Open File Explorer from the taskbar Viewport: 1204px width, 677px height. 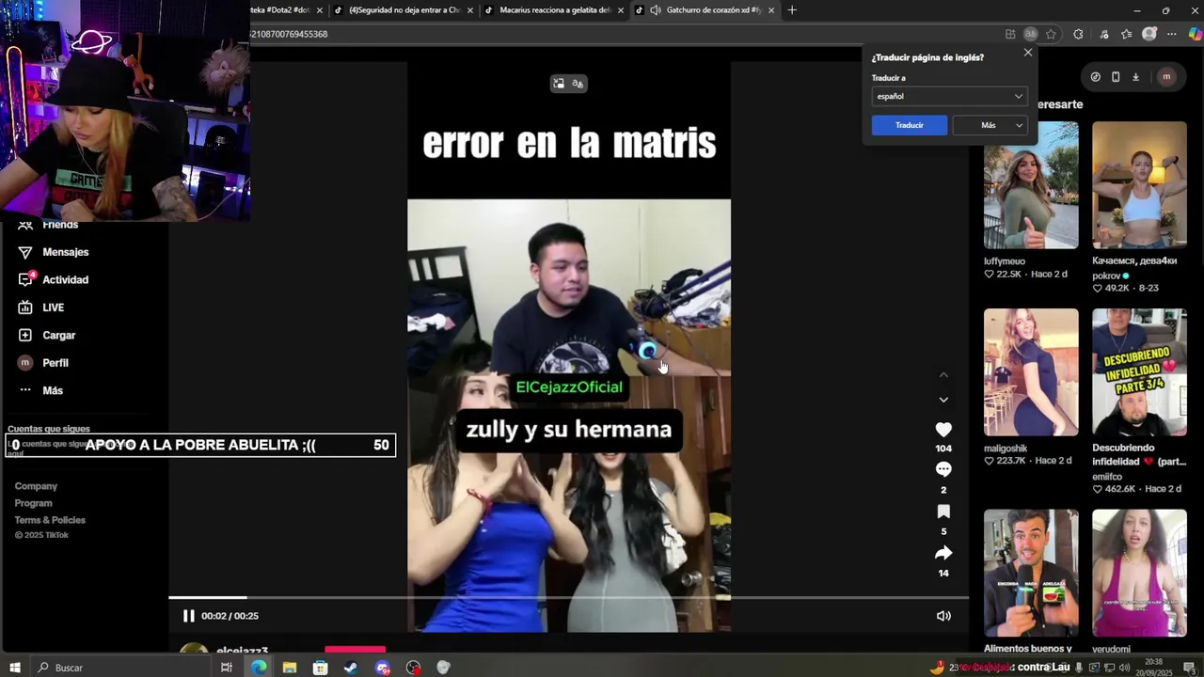click(290, 668)
